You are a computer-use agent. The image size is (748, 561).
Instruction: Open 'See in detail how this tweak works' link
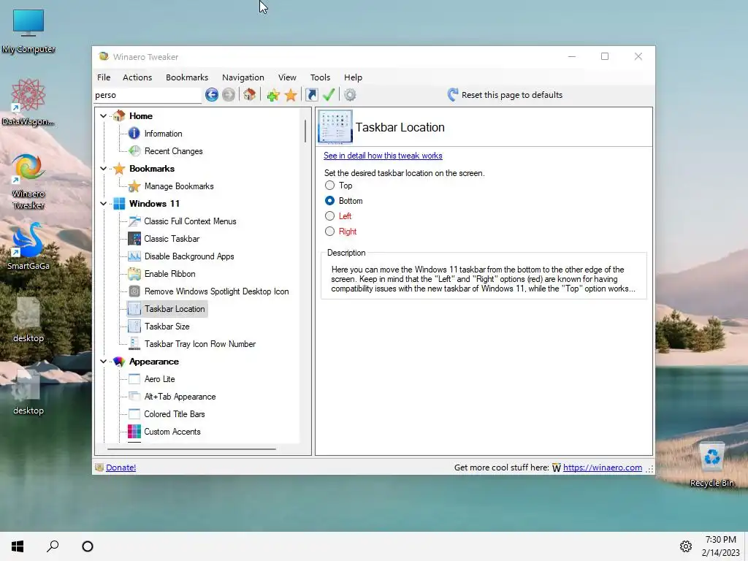click(383, 156)
